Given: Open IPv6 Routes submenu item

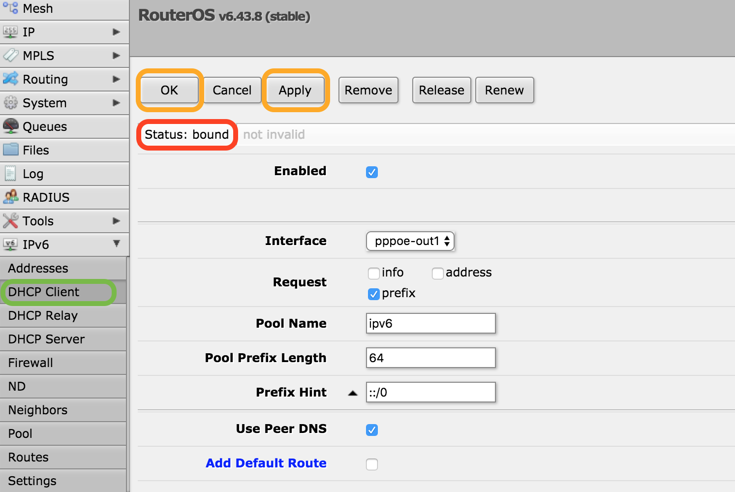Looking at the screenshot, I should coord(63,457).
